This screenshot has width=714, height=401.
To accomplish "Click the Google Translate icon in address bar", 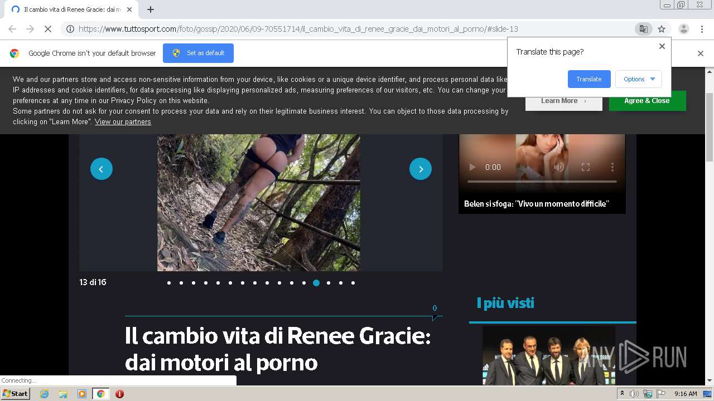I will pyautogui.click(x=643, y=29).
